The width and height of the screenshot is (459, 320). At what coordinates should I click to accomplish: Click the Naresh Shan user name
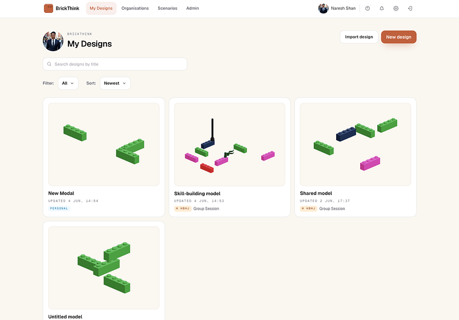(x=343, y=8)
